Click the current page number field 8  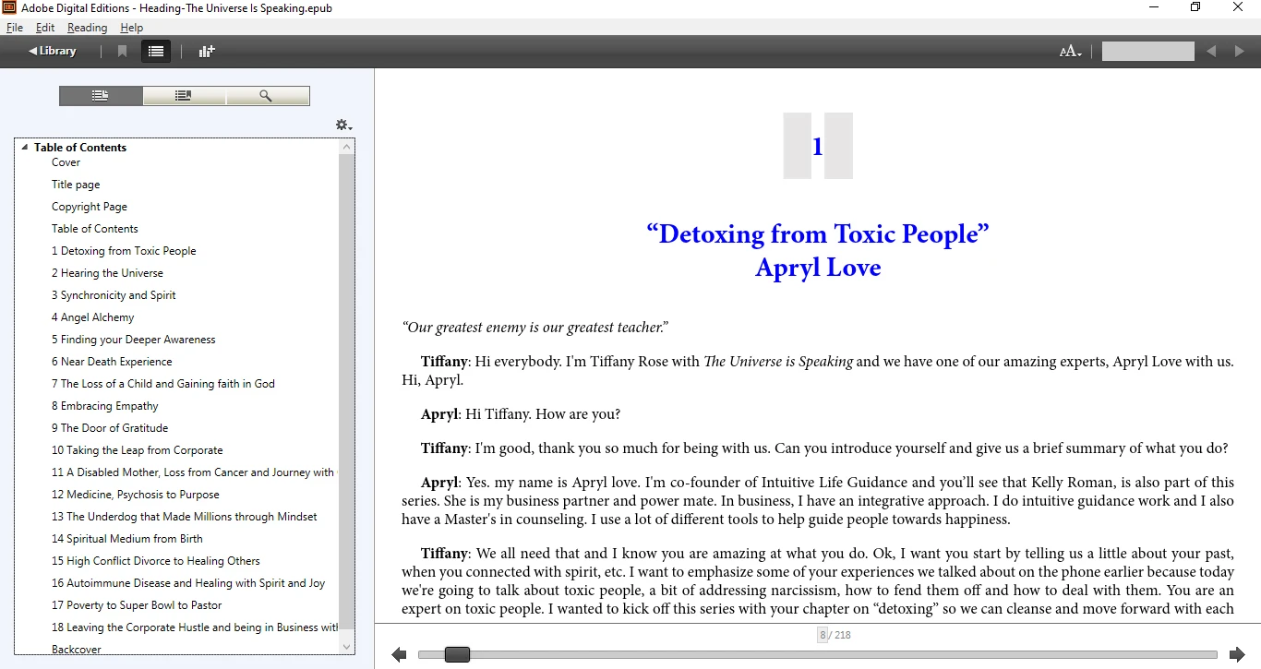tap(822, 635)
